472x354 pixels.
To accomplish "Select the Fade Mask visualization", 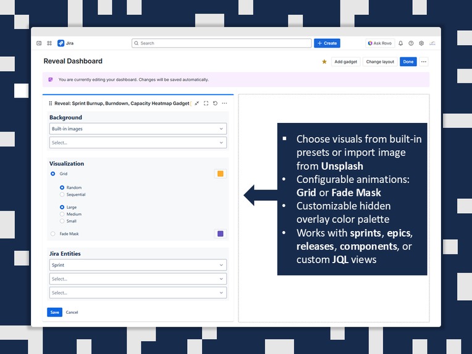I will tap(53, 234).
